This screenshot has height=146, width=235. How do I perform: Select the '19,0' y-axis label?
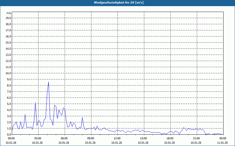8,18
